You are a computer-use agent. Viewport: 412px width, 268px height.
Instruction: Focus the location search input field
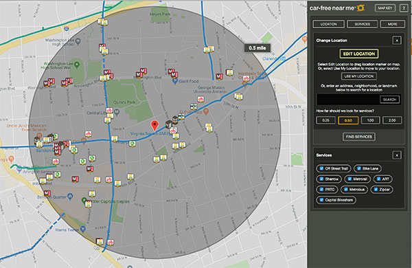tap(348, 100)
